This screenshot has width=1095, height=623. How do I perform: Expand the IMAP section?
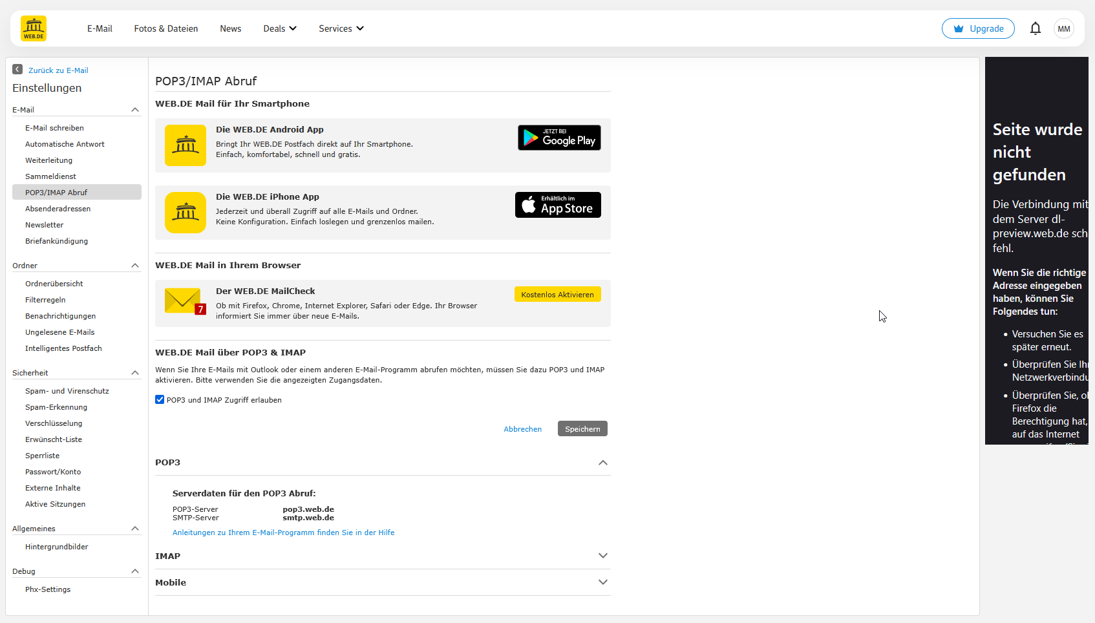[602, 555]
